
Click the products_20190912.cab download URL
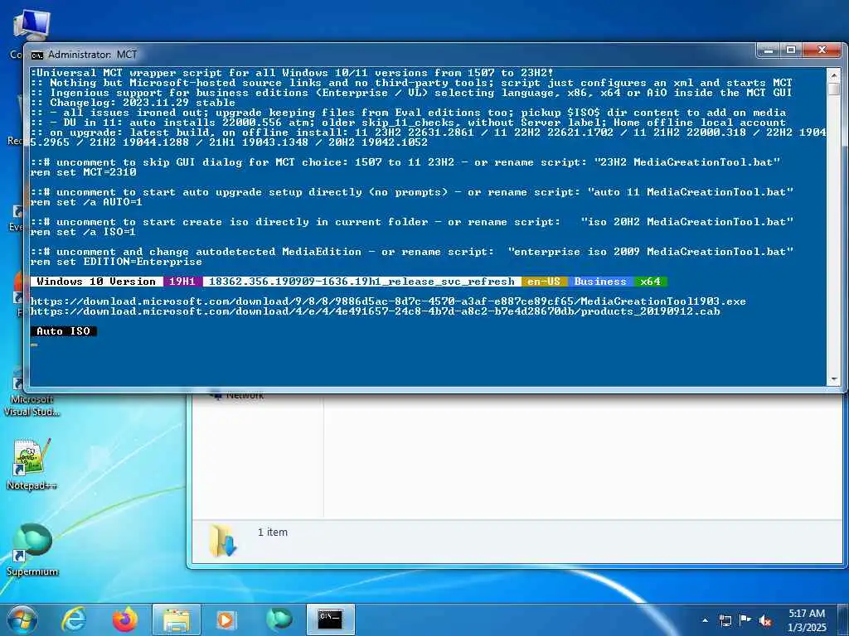[376, 311]
